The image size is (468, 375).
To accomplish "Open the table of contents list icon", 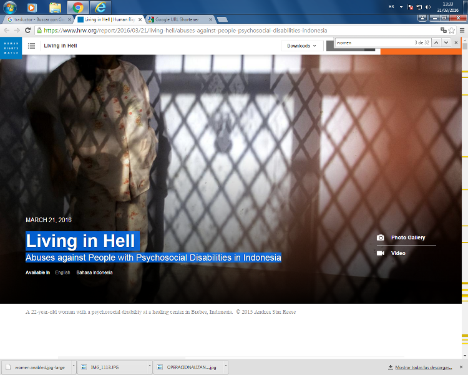I will click(x=31, y=46).
